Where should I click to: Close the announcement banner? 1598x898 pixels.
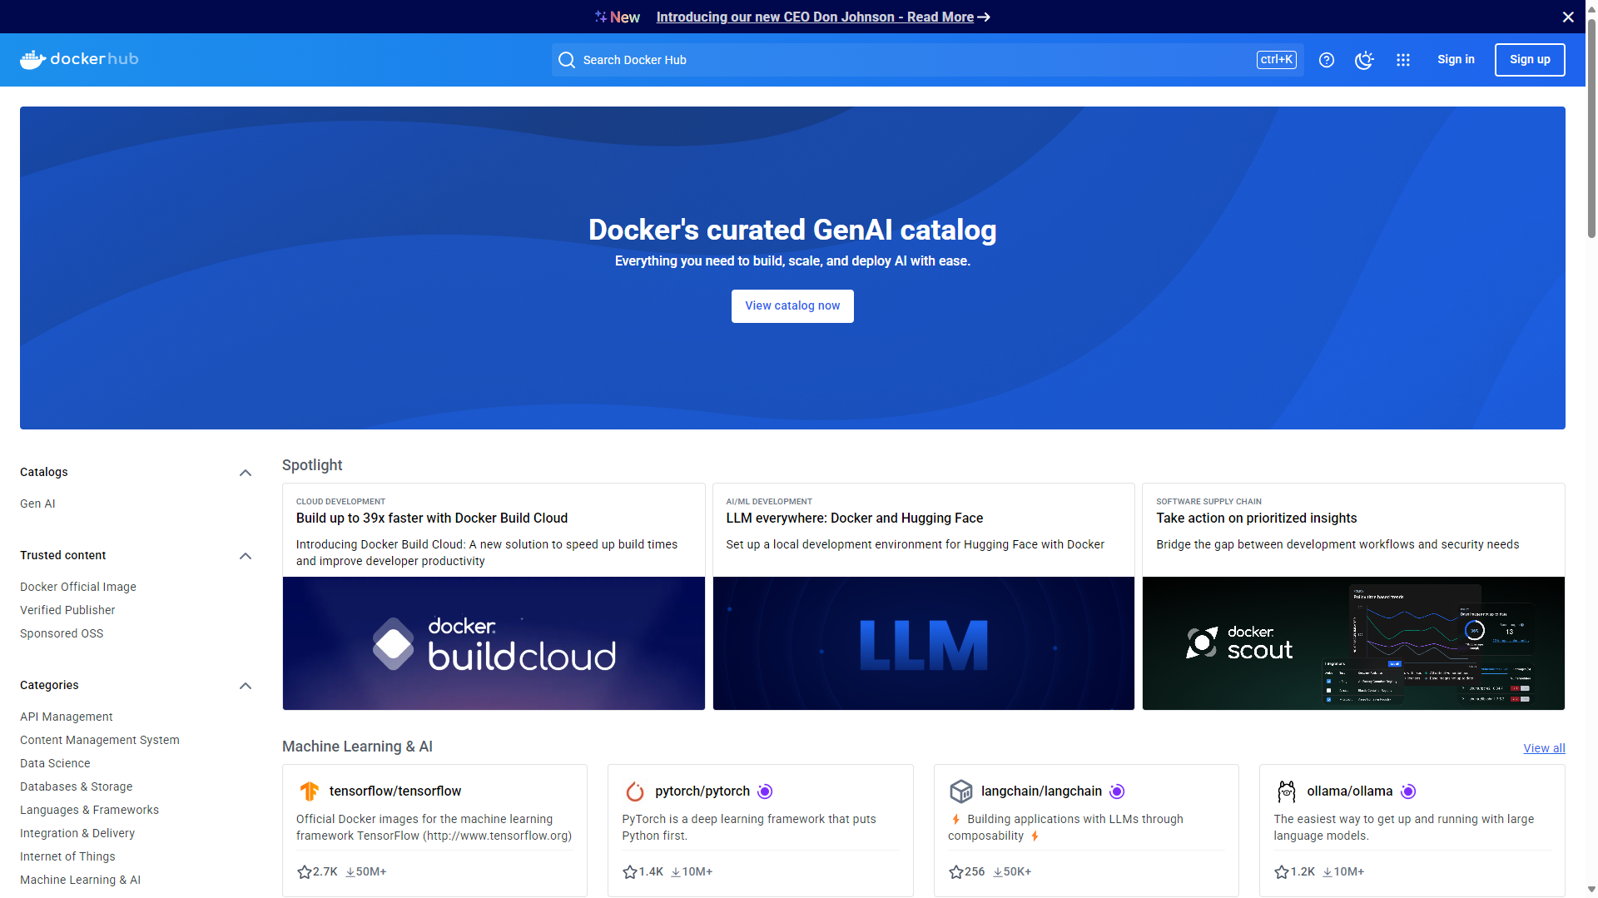(1568, 17)
